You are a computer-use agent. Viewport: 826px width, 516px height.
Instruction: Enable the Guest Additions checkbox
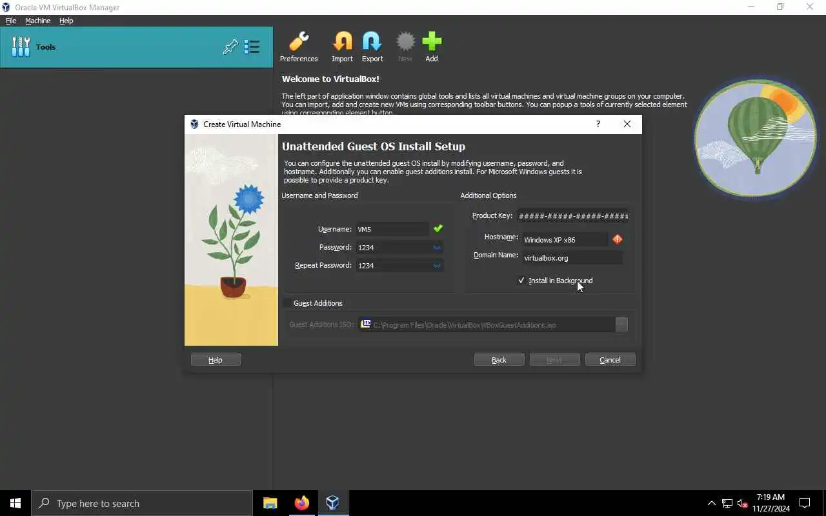point(287,303)
